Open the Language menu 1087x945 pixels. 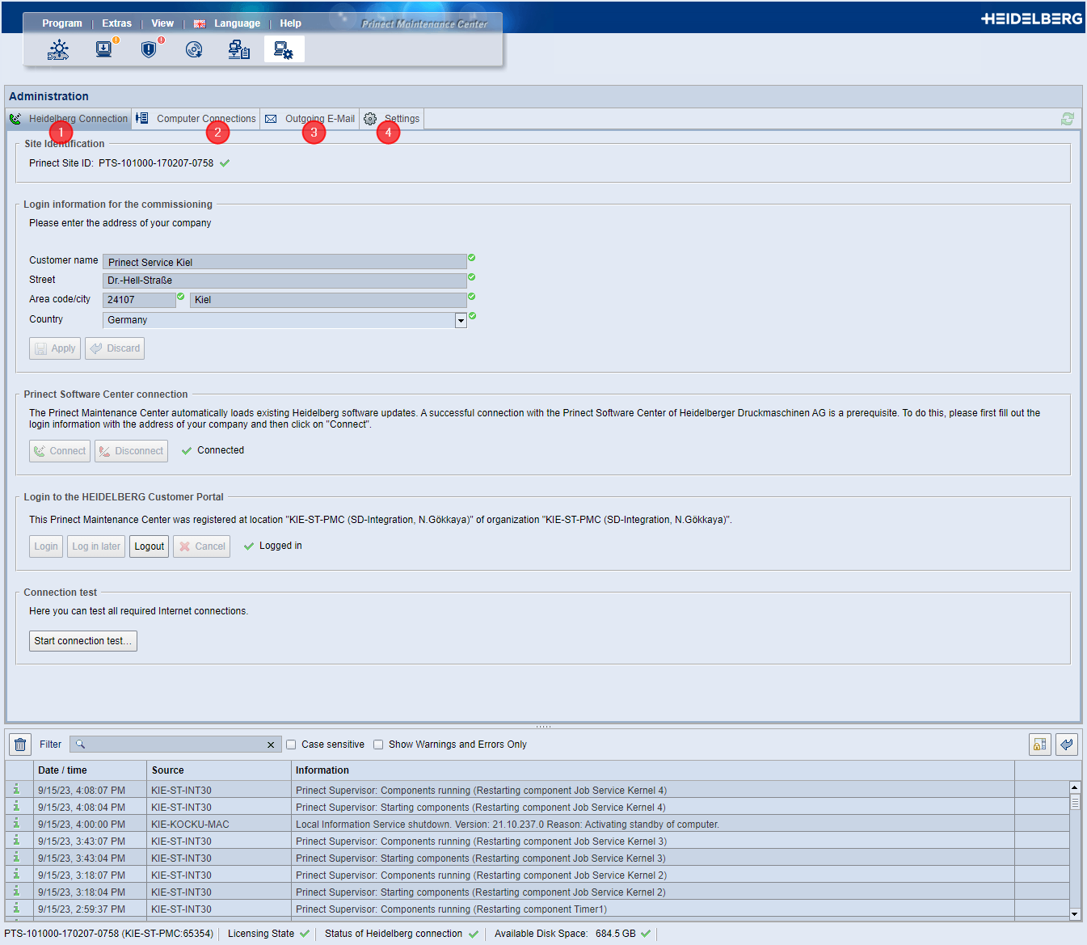(236, 23)
